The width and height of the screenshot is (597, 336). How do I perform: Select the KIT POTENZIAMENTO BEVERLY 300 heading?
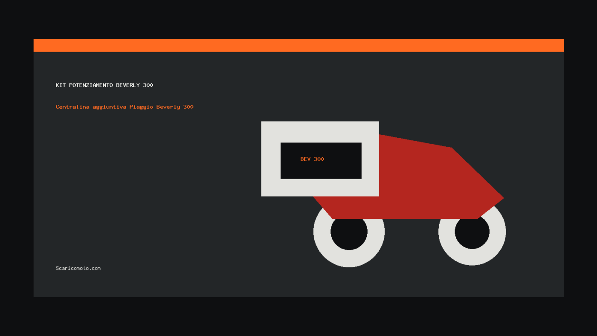pos(104,85)
